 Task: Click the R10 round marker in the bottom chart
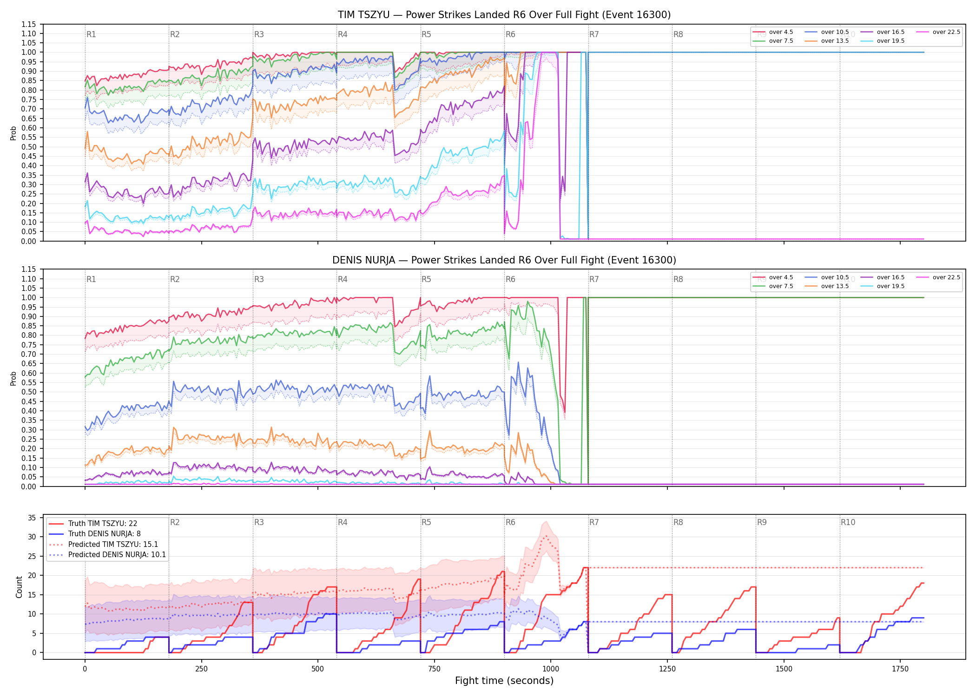tap(848, 522)
